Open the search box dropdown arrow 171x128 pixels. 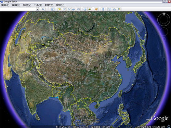click(x=37, y=9)
